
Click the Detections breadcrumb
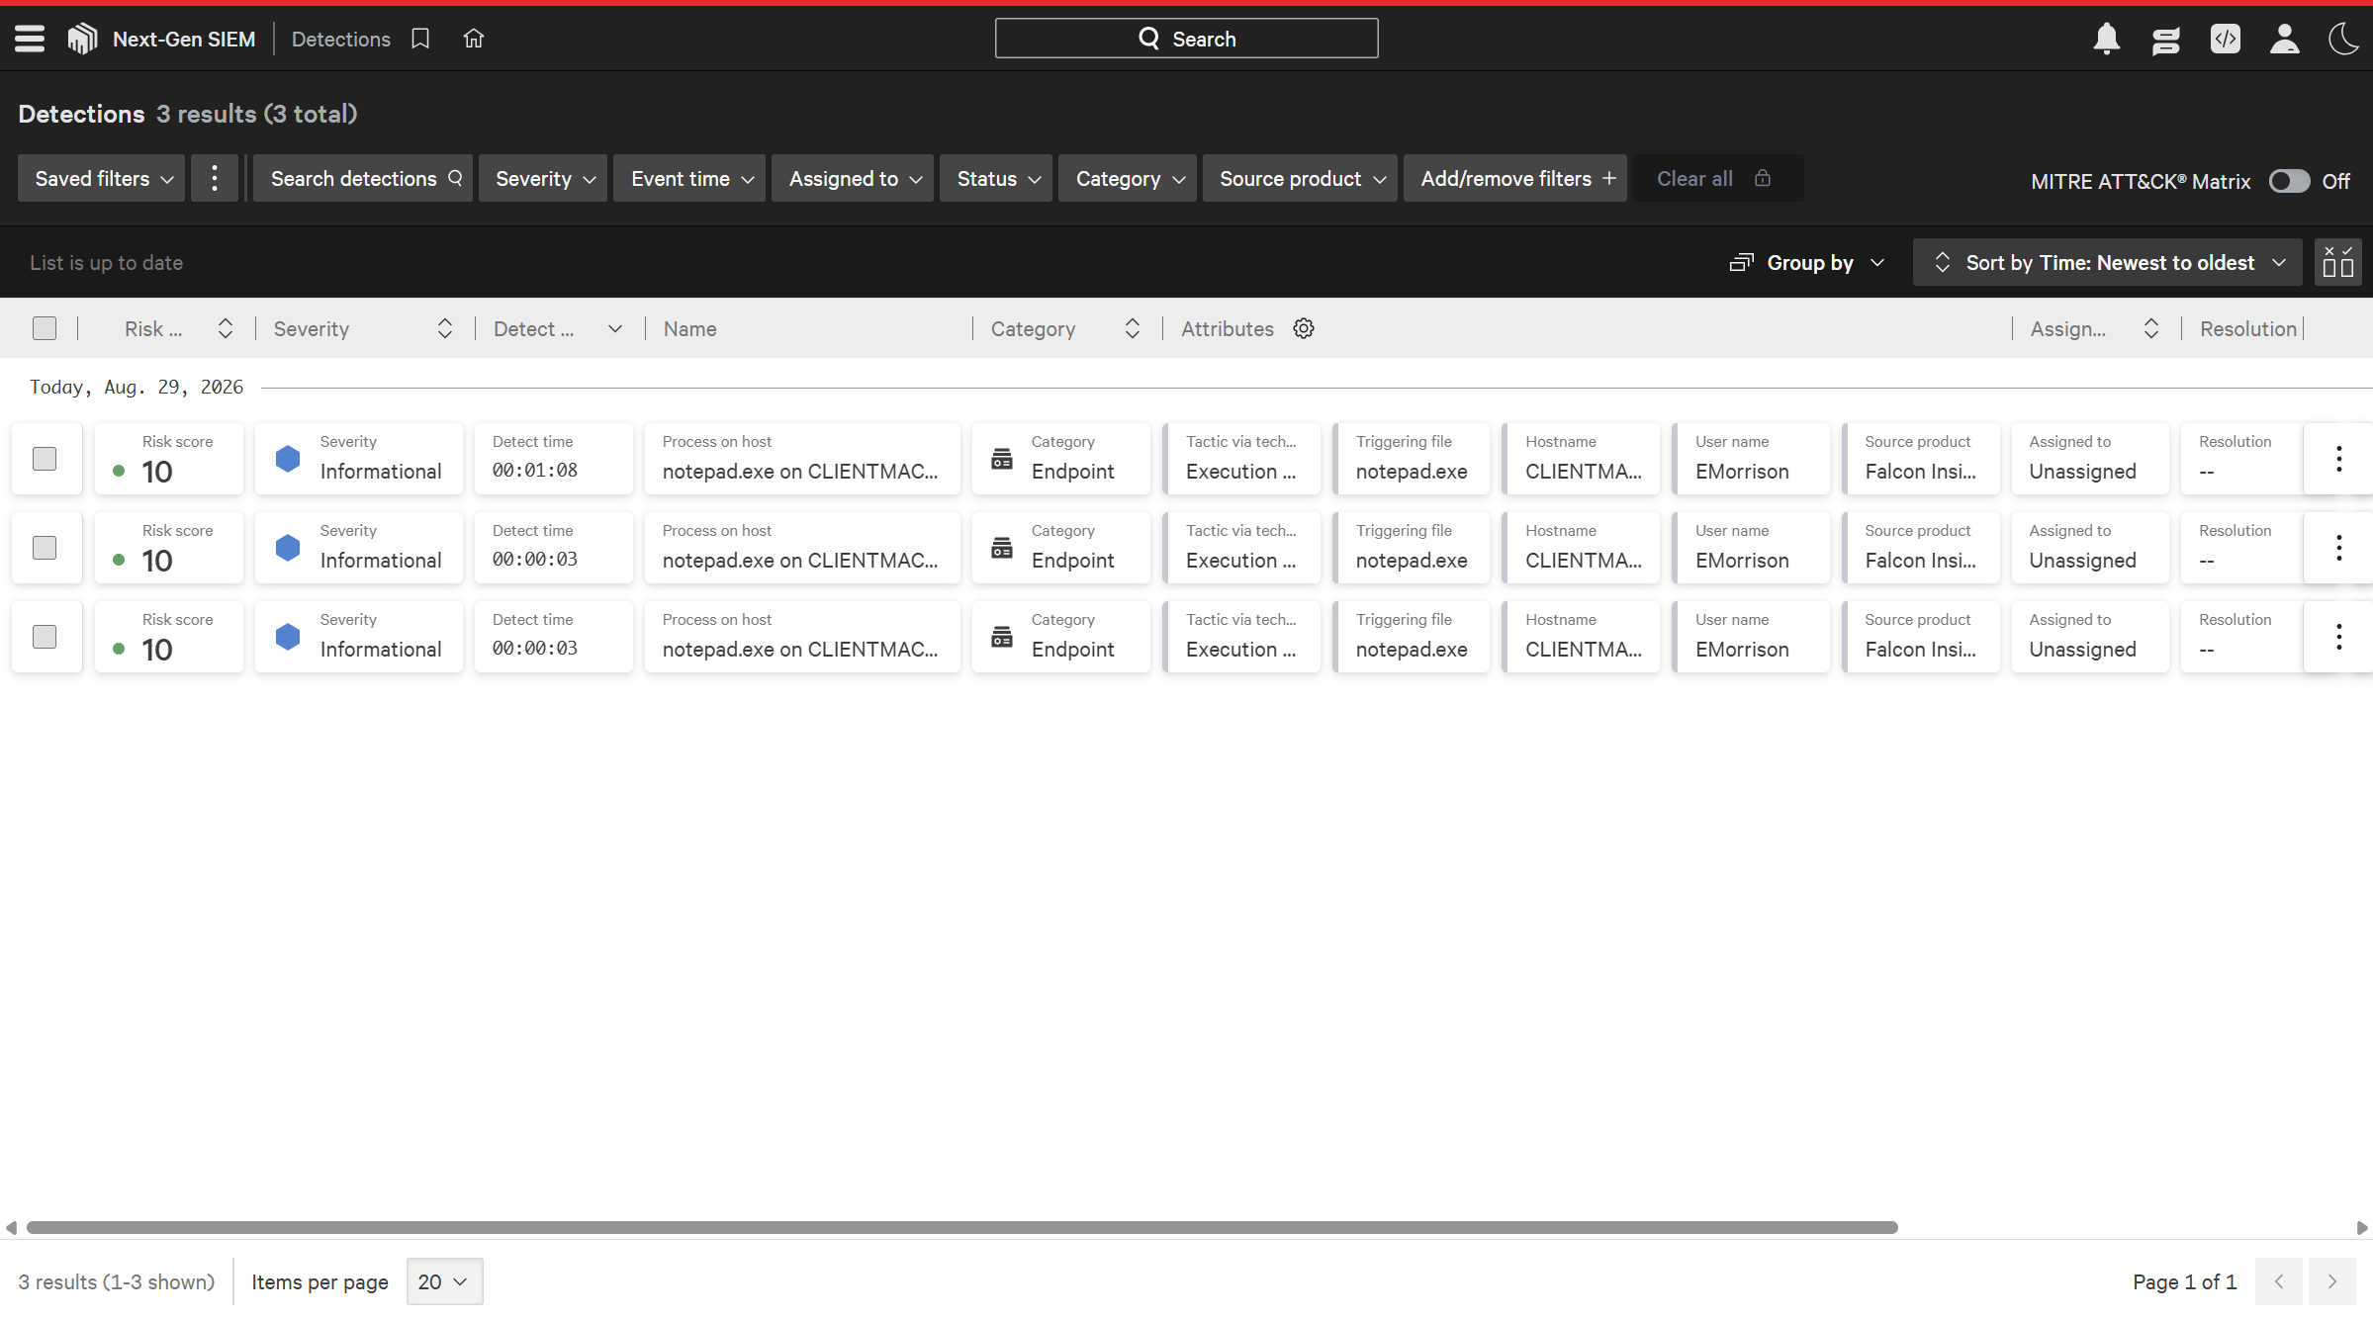[x=341, y=39]
